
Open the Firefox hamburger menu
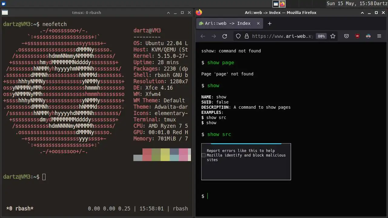(x=379, y=36)
